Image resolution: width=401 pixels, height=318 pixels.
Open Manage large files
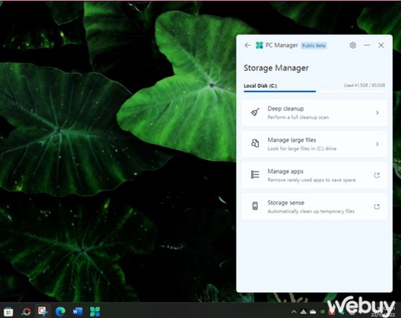[314, 144]
